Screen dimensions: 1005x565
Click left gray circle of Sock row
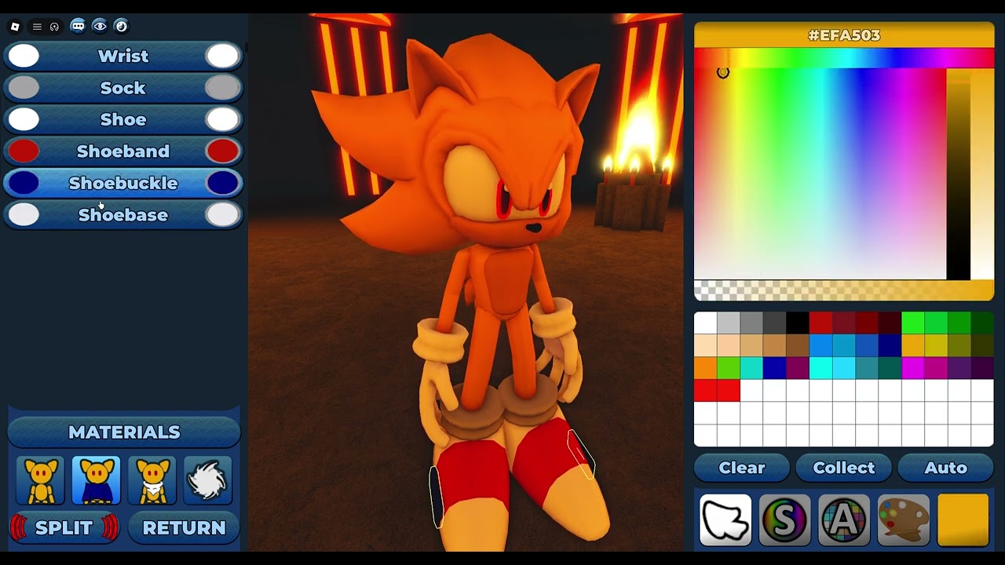coord(24,88)
